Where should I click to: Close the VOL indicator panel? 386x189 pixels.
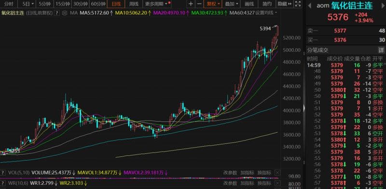coord(277,173)
